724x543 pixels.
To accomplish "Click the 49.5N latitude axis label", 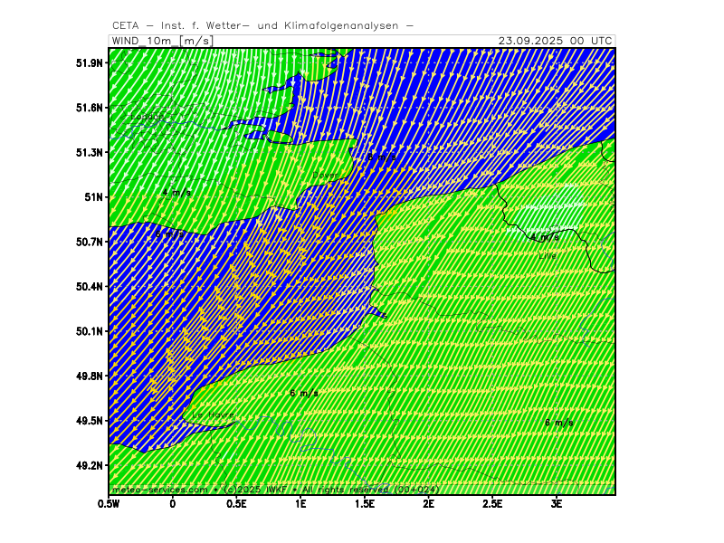I will [x=89, y=422].
